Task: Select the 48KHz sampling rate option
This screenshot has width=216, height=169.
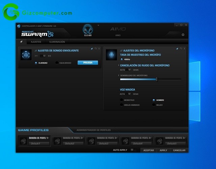Action: click(x=122, y=59)
